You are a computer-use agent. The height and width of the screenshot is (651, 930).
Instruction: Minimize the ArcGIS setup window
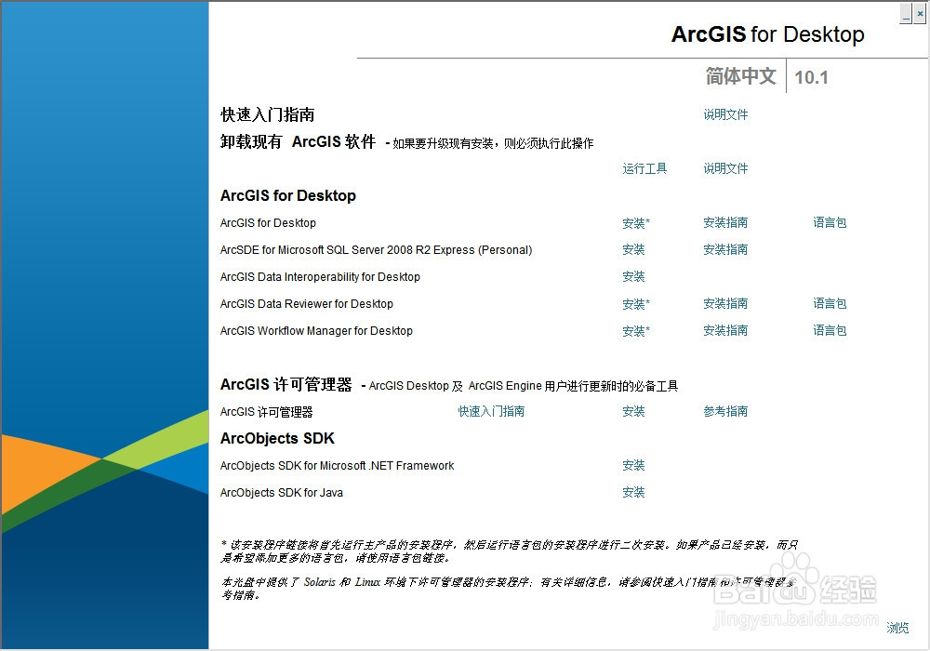tap(906, 14)
